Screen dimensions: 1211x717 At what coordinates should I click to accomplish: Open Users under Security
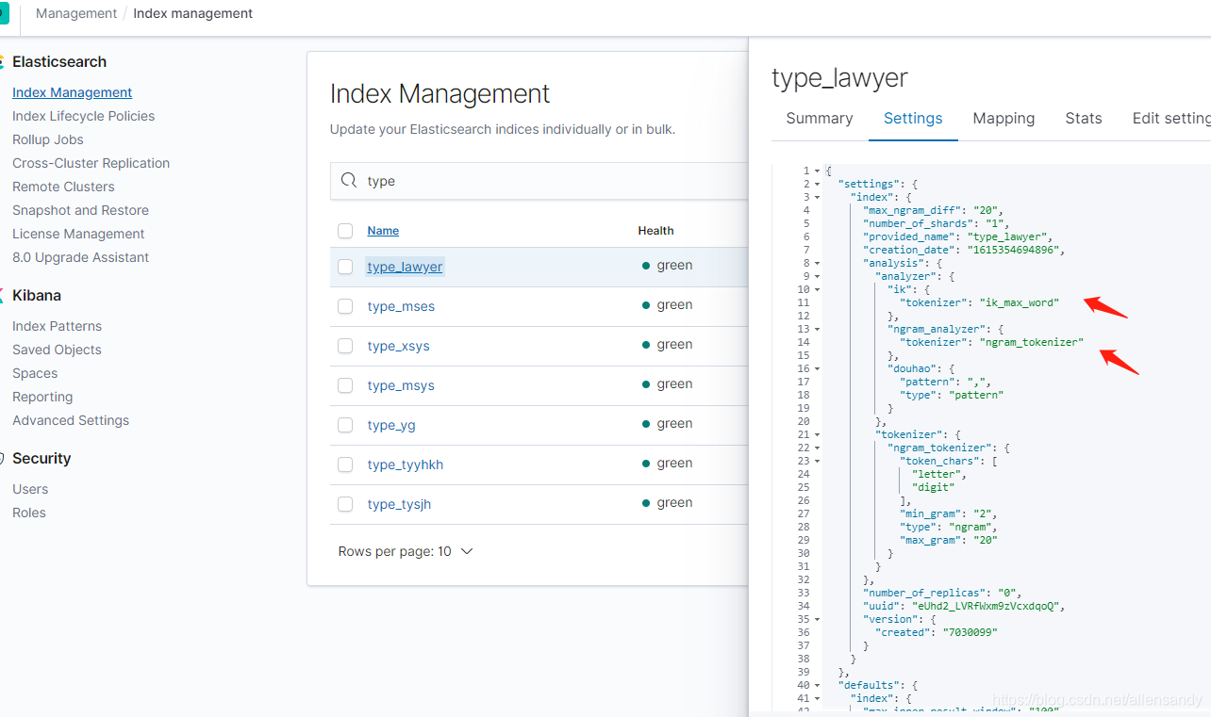pos(30,489)
